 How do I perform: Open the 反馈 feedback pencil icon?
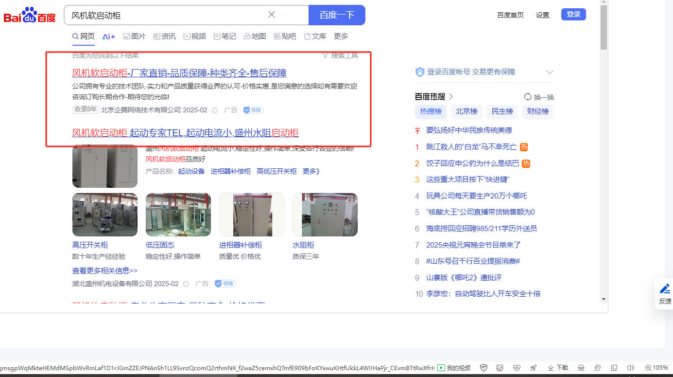[x=665, y=288]
